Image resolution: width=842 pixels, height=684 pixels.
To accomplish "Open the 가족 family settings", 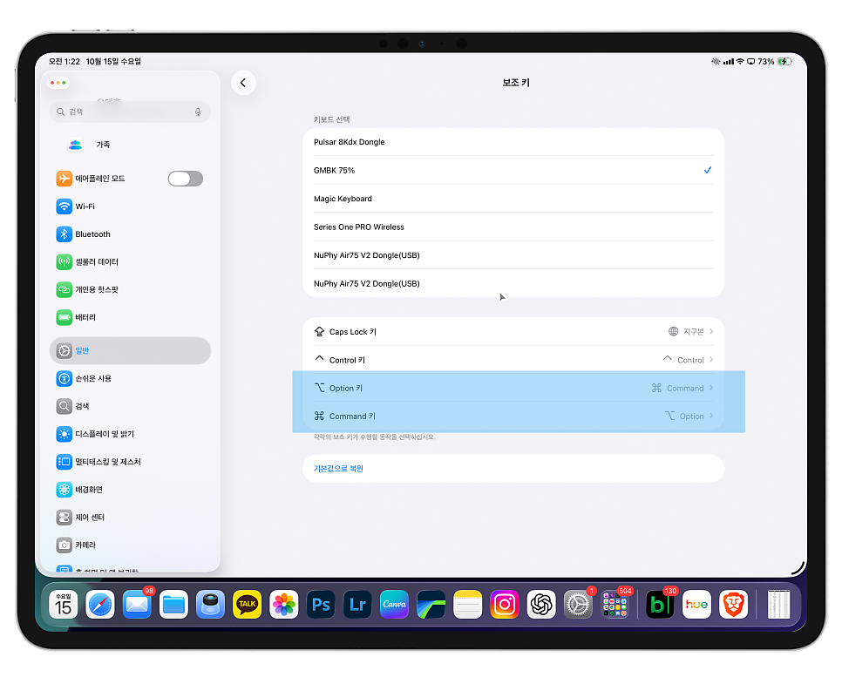I will pos(130,145).
